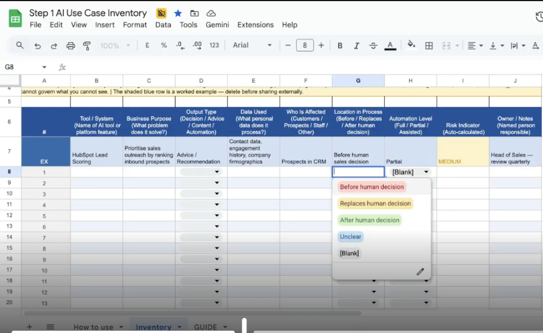Open the Edit menu

56,25
